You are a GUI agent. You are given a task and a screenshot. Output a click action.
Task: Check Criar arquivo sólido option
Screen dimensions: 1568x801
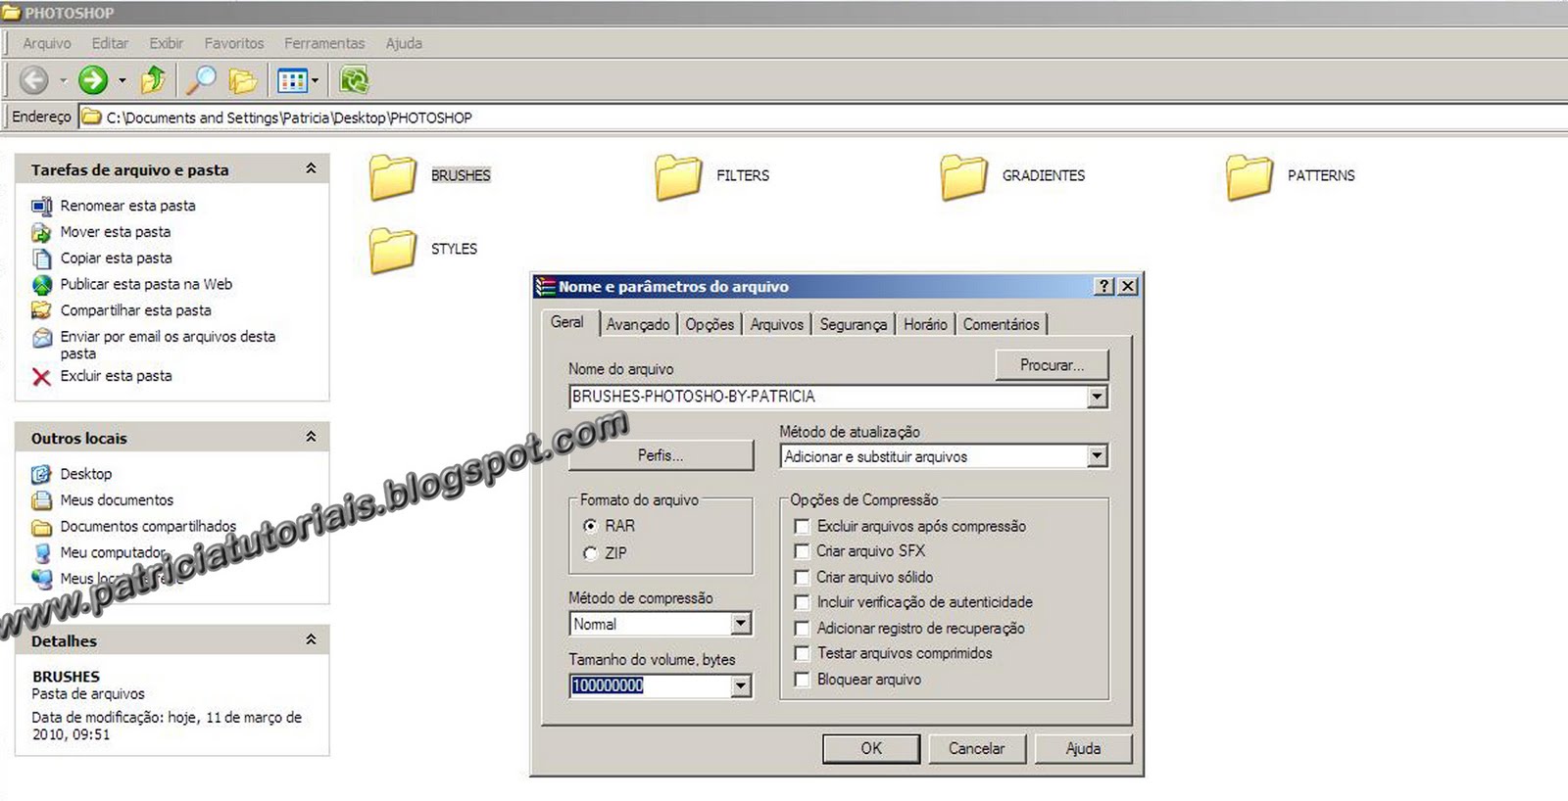coord(802,578)
